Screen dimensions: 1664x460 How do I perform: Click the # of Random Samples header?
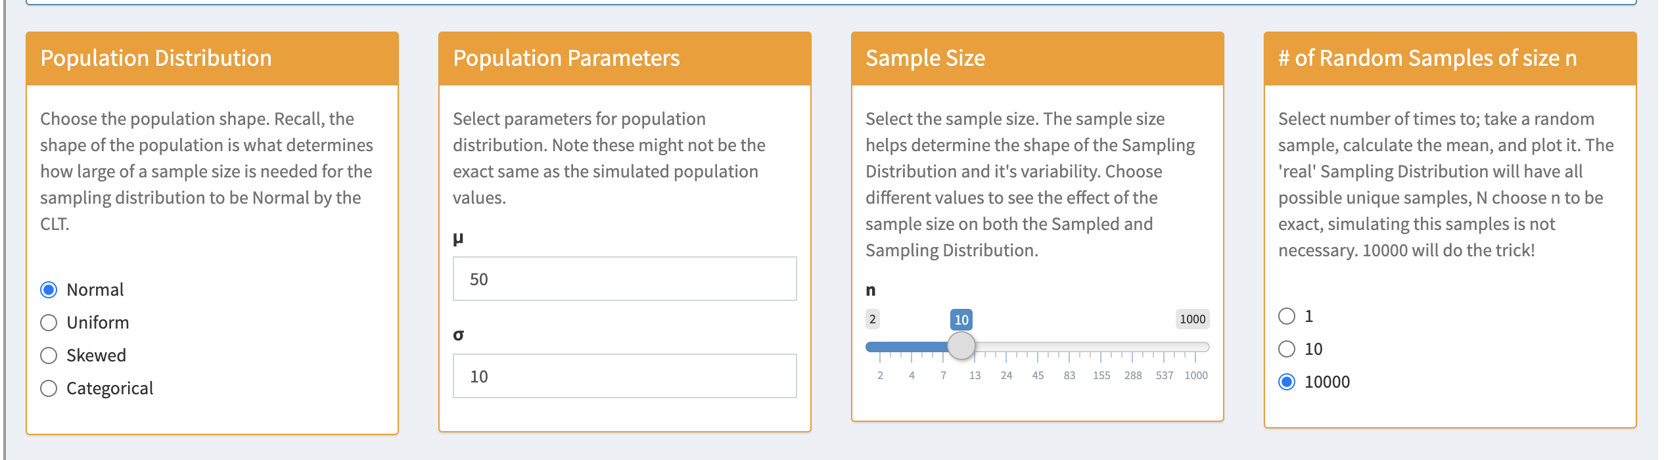click(x=1427, y=58)
